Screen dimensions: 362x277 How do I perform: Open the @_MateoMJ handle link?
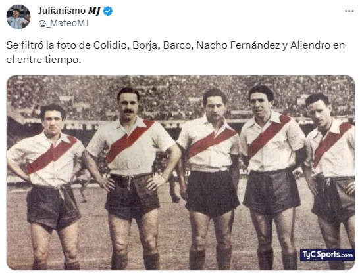point(63,23)
